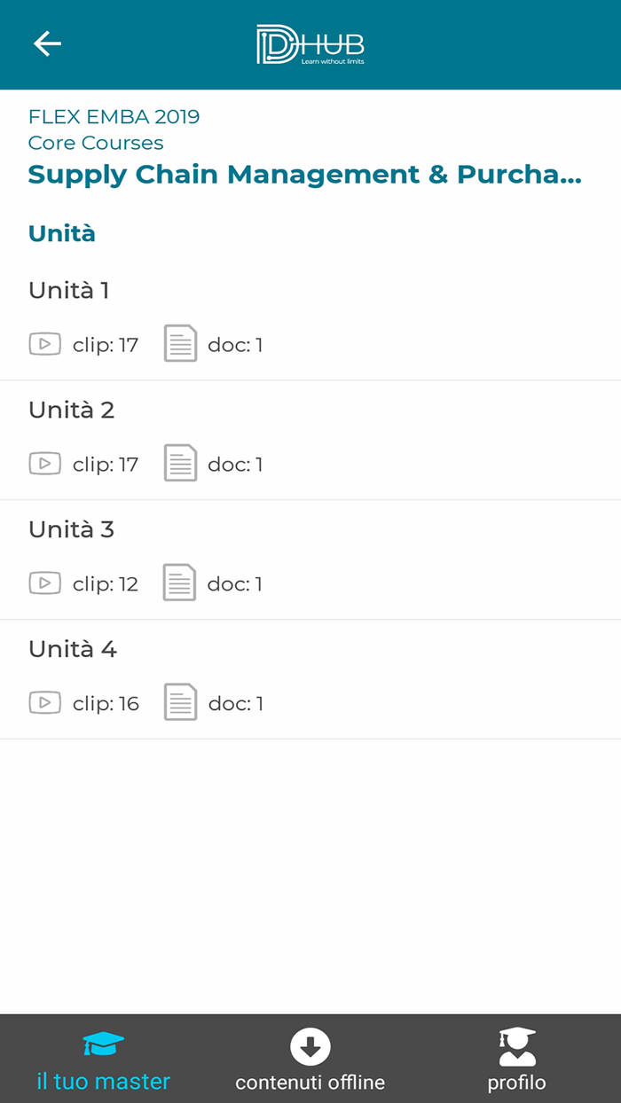Viewport: 621px width, 1103px height.
Task: Click the profile avatar icon above profilo
Action: point(517,1044)
